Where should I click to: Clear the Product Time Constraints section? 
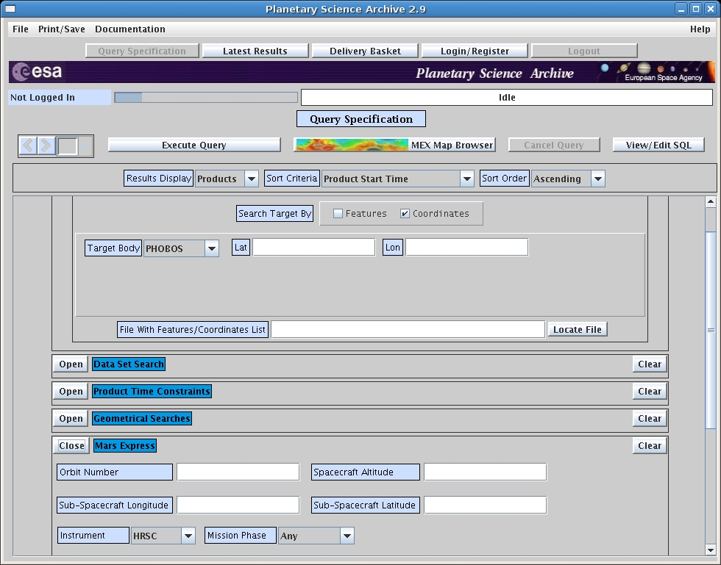pyautogui.click(x=649, y=392)
